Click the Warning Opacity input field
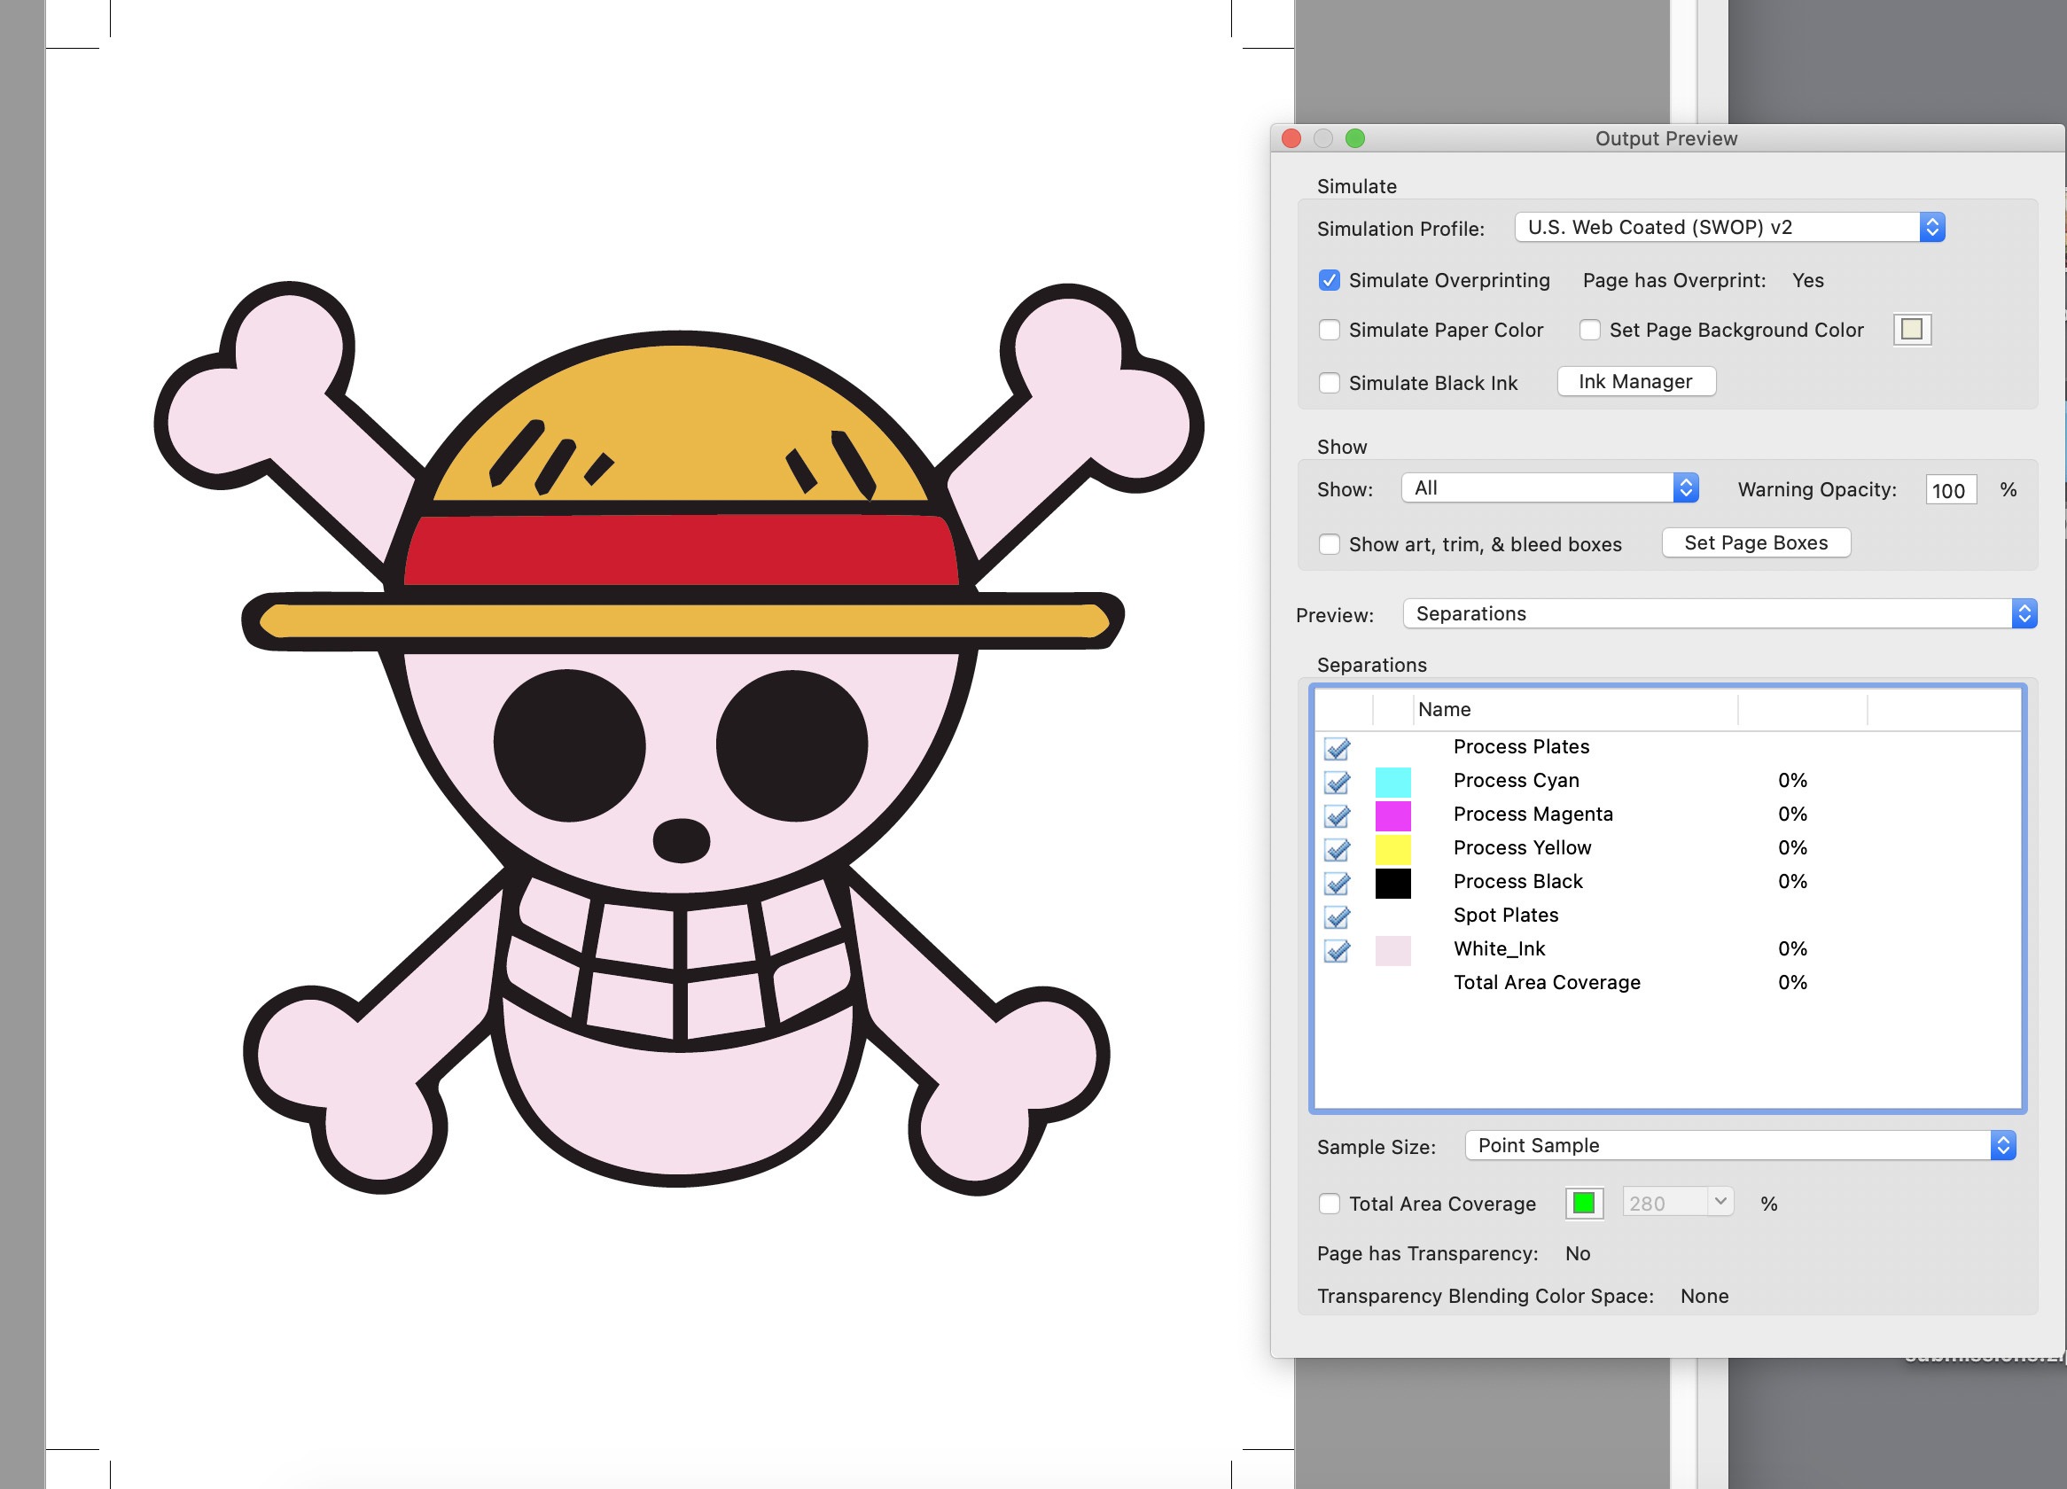 (x=1949, y=490)
